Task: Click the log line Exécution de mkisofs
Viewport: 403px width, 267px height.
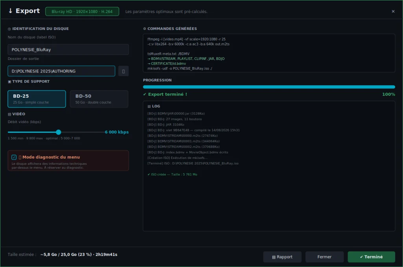Action: (177, 158)
